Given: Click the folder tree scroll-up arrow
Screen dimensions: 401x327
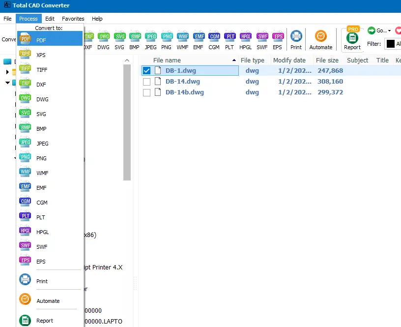Looking at the screenshot, I should coord(127,60).
